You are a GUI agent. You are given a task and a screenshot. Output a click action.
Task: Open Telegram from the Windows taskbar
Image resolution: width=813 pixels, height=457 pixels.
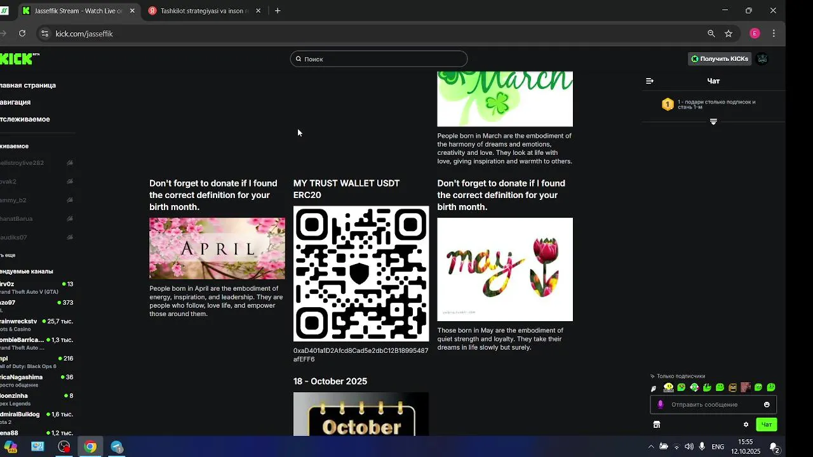(117, 447)
